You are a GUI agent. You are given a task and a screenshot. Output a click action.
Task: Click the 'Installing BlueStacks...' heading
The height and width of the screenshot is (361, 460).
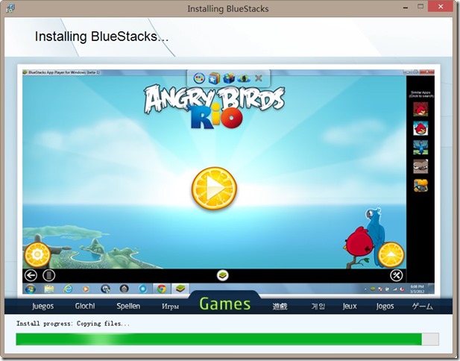coord(101,37)
